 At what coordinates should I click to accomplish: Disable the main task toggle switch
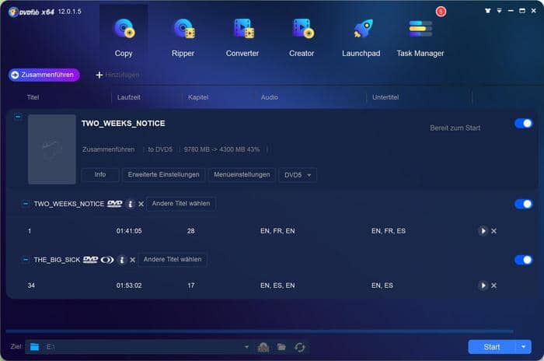524,124
